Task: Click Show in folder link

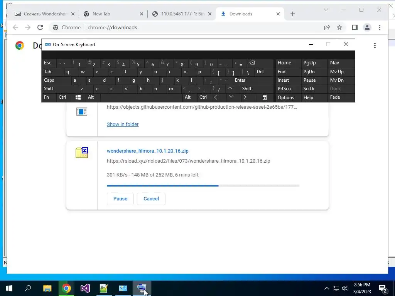Action: pos(123,124)
